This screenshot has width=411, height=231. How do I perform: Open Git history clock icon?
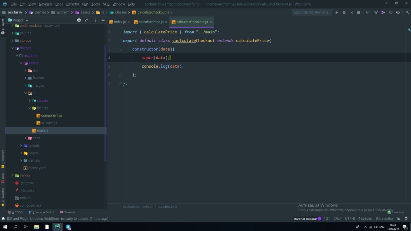(390, 13)
